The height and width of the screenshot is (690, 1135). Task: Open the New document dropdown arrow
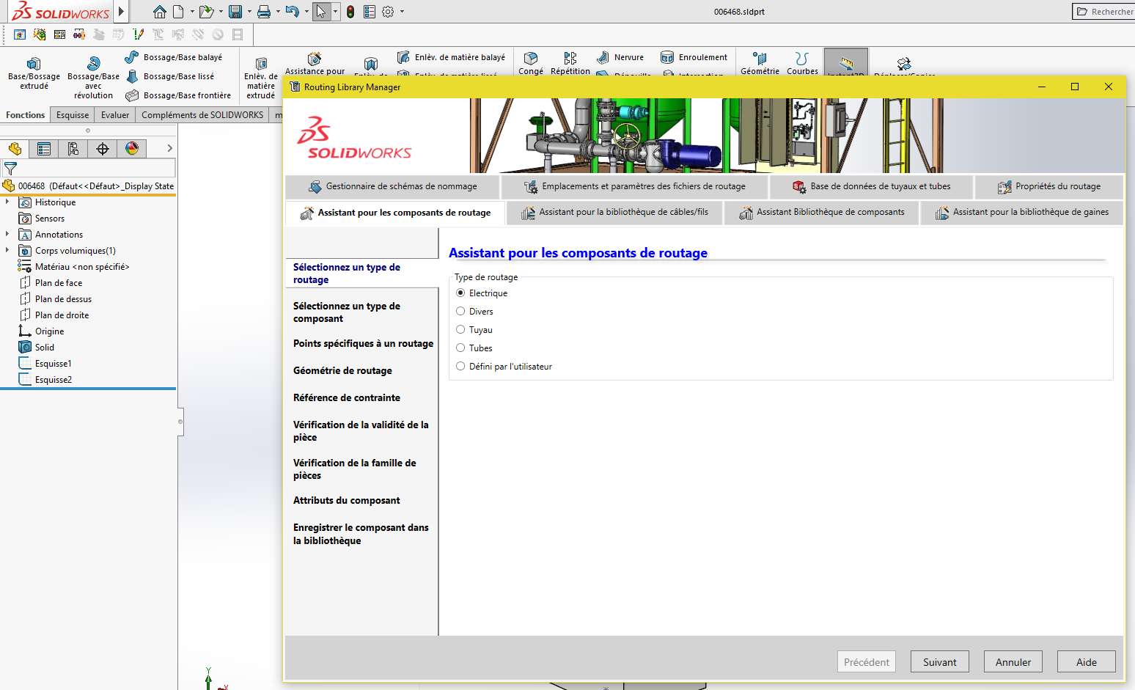coord(192,12)
